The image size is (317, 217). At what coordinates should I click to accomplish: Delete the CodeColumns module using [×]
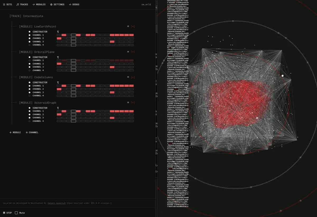133,77
